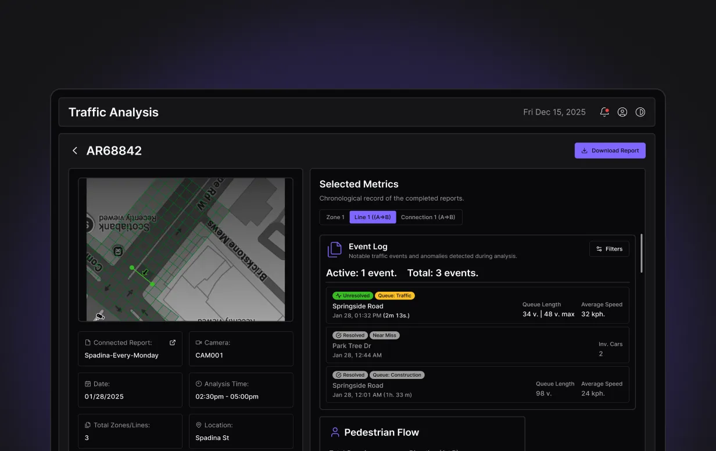Viewport: 716px width, 451px height.
Task: Click the green line marker on the map
Action: (x=142, y=275)
